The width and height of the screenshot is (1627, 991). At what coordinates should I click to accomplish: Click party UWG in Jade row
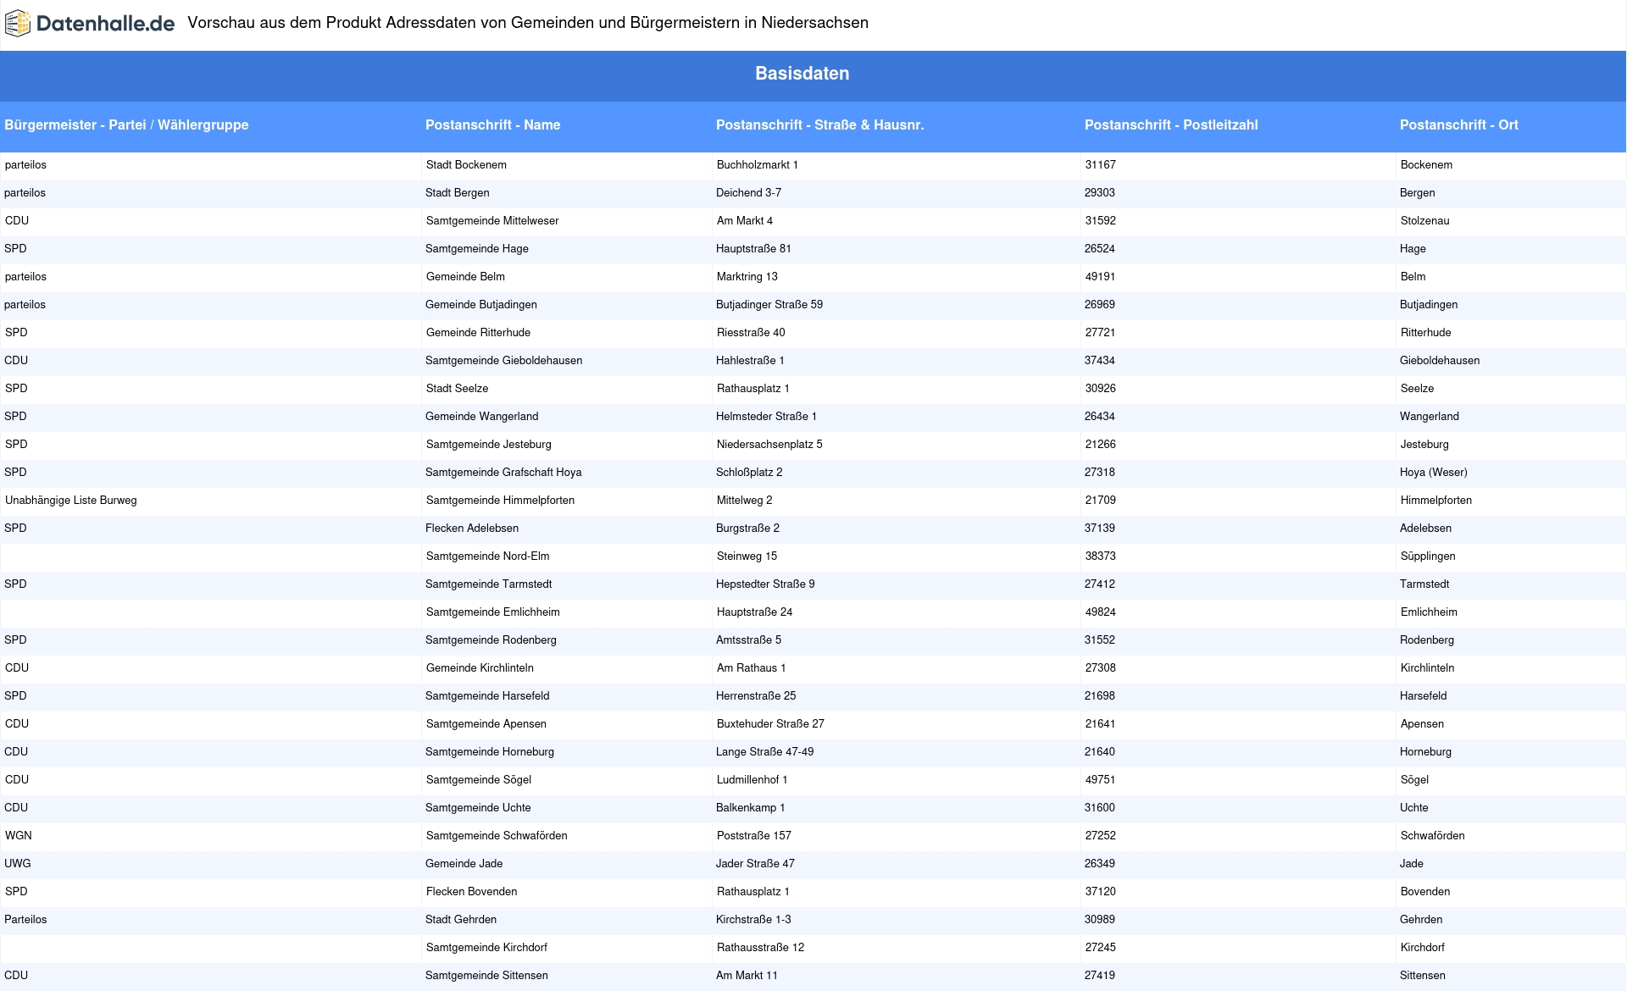click(18, 864)
